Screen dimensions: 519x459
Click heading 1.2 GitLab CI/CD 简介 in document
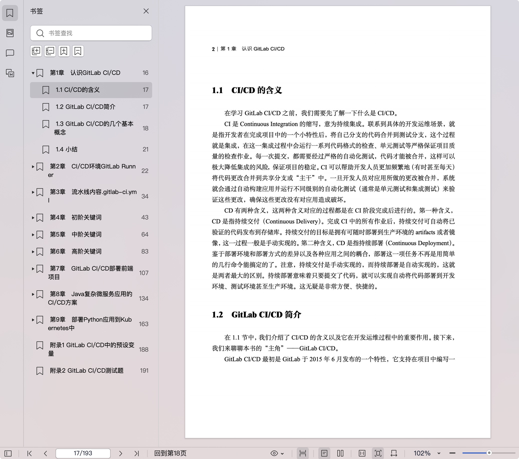[256, 315]
